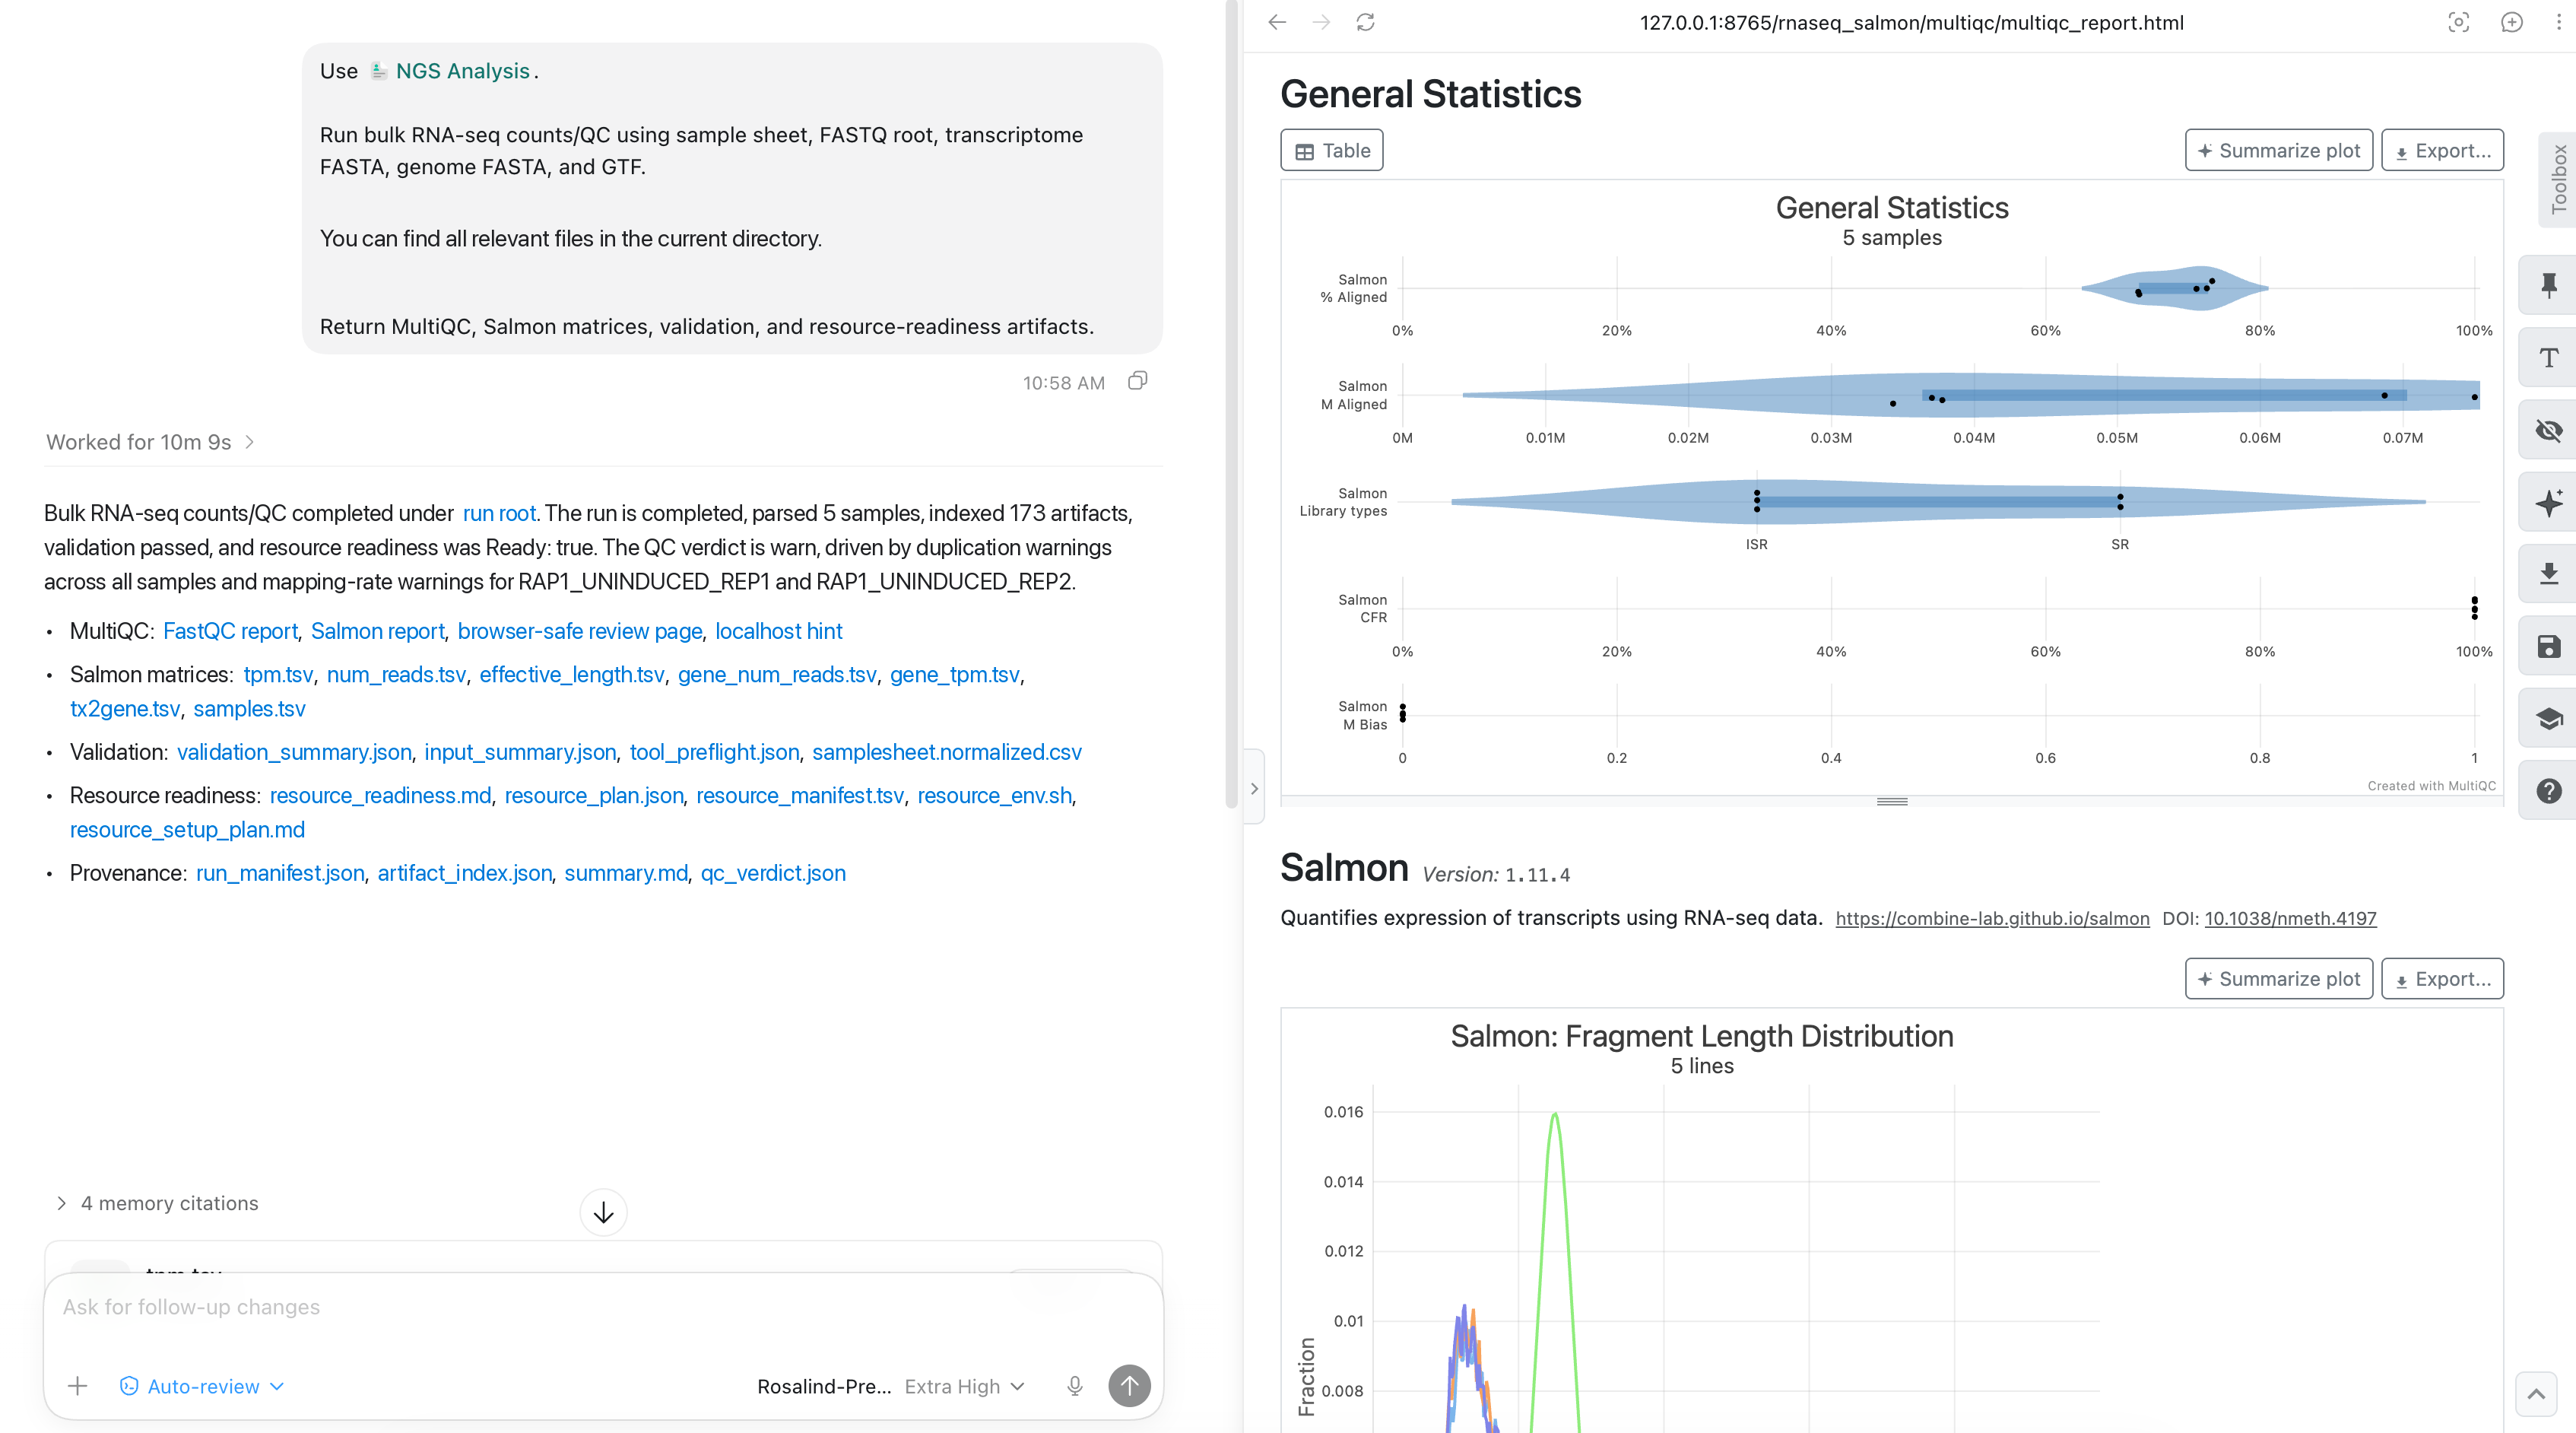Send the message with arrow button
2576x1433 pixels.
click(1129, 1386)
